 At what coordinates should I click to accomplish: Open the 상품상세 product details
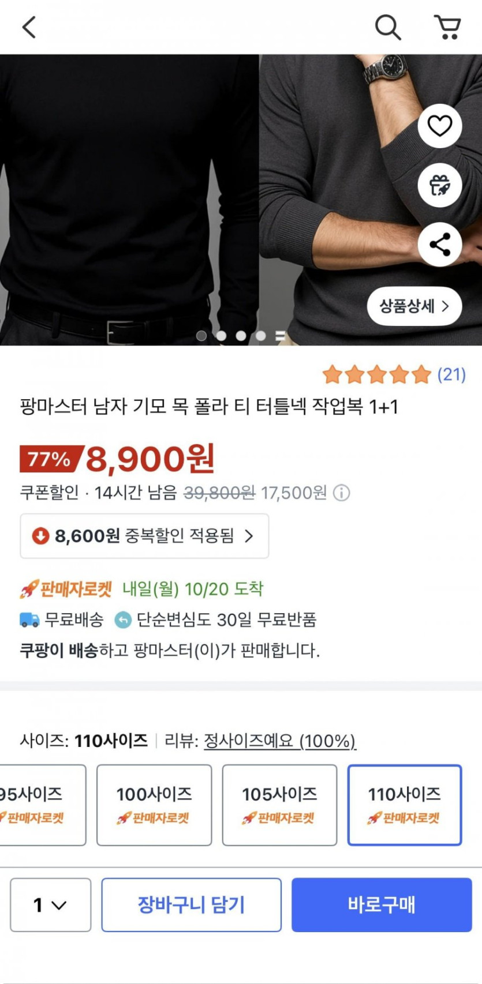(414, 306)
